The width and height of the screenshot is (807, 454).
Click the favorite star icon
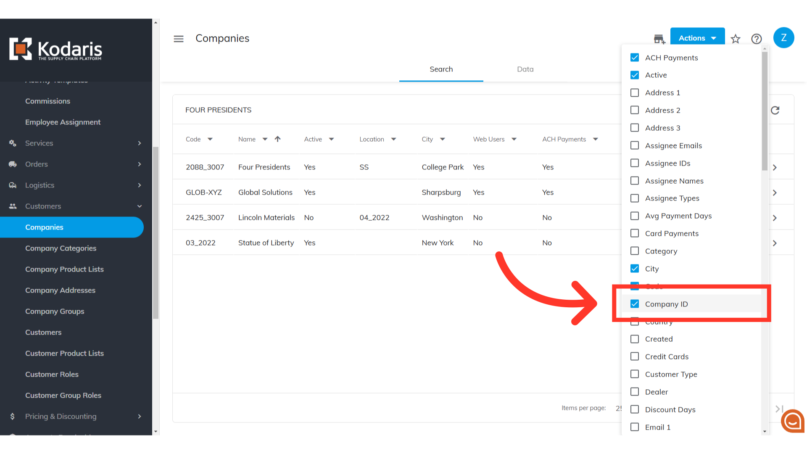[735, 39]
